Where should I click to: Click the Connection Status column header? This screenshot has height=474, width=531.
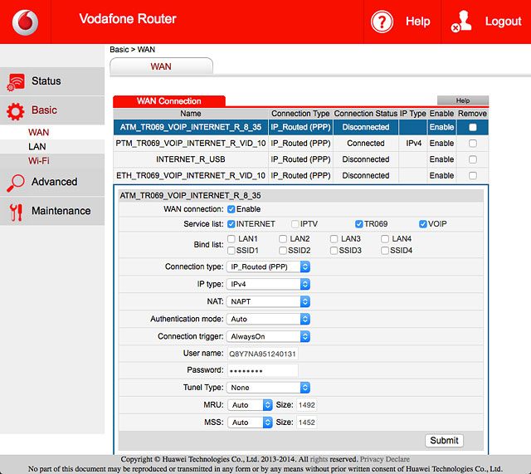[x=366, y=114]
